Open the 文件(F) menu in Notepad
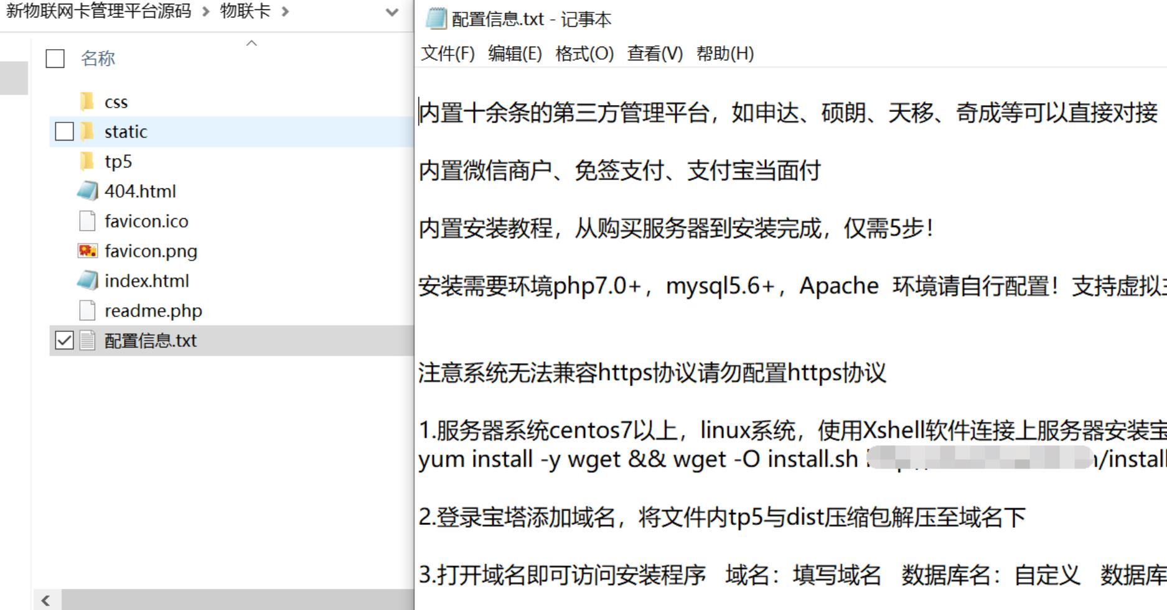Image resolution: width=1167 pixels, height=610 pixels. click(448, 53)
